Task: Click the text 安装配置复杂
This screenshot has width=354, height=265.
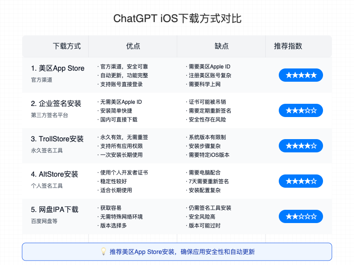Action: tap(204, 190)
